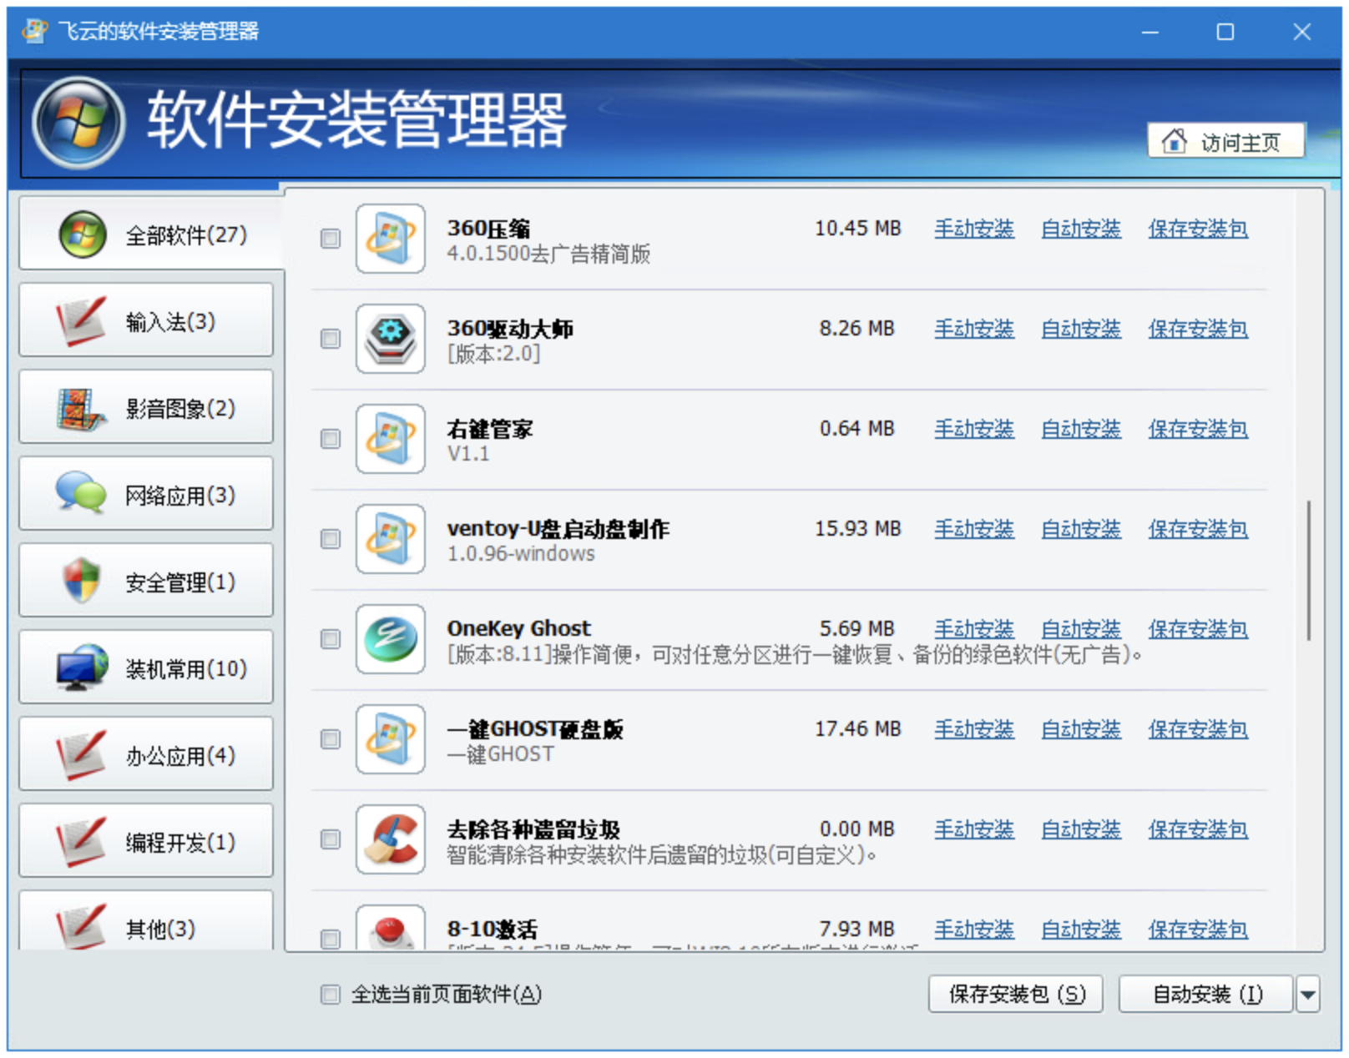Screen dimensions: 1349x1058
Task: Click 自动安装 link for 8-10激活
Action: click(1081, 930)
